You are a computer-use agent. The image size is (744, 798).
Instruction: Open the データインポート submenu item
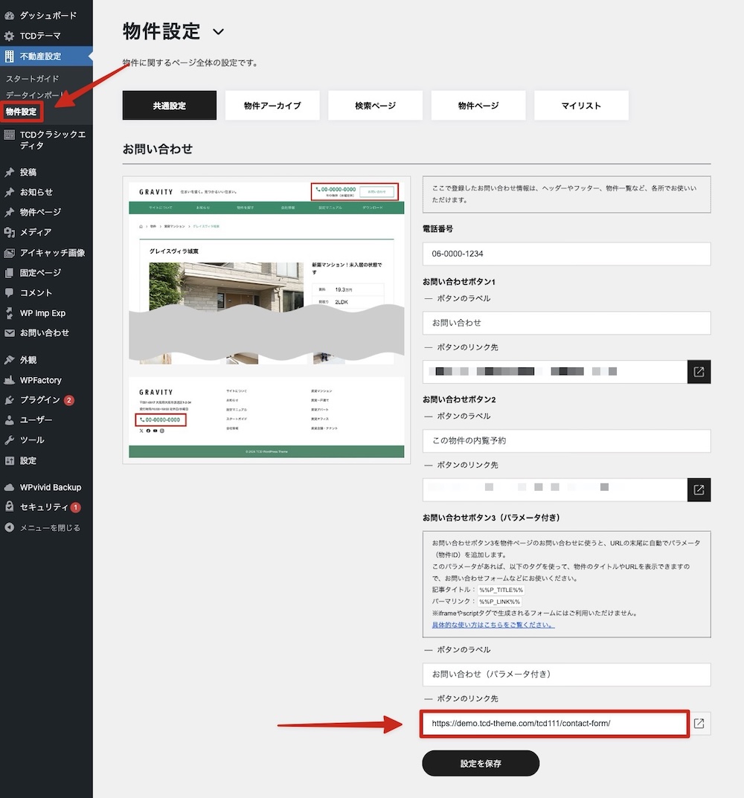35,95
